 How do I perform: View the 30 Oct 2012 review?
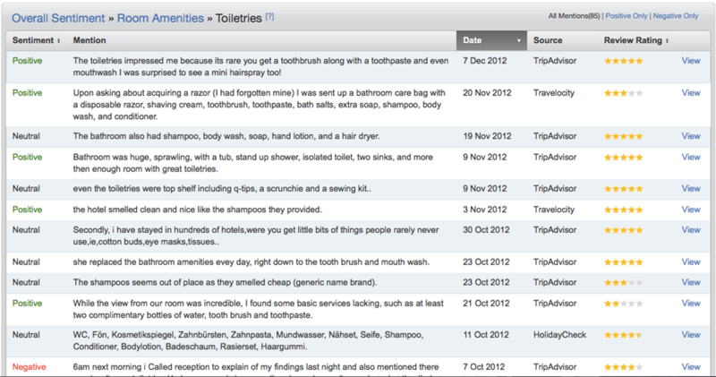coord(691,230)
